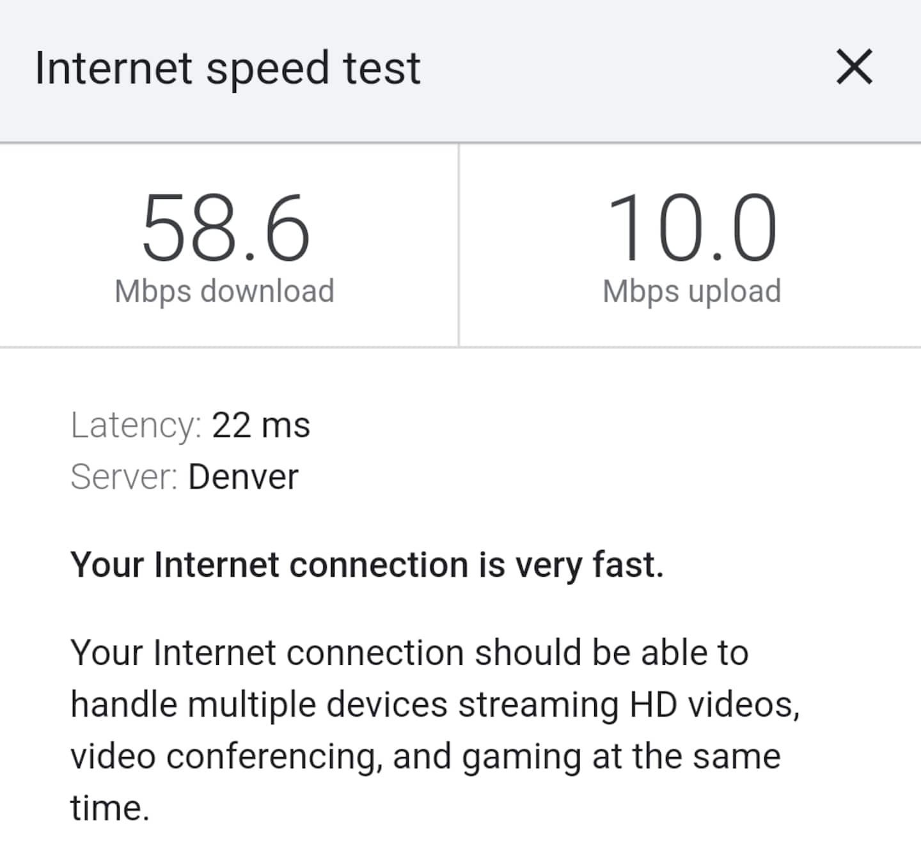
Task: Select the "Denver" server name
Action: pos(243,477)
